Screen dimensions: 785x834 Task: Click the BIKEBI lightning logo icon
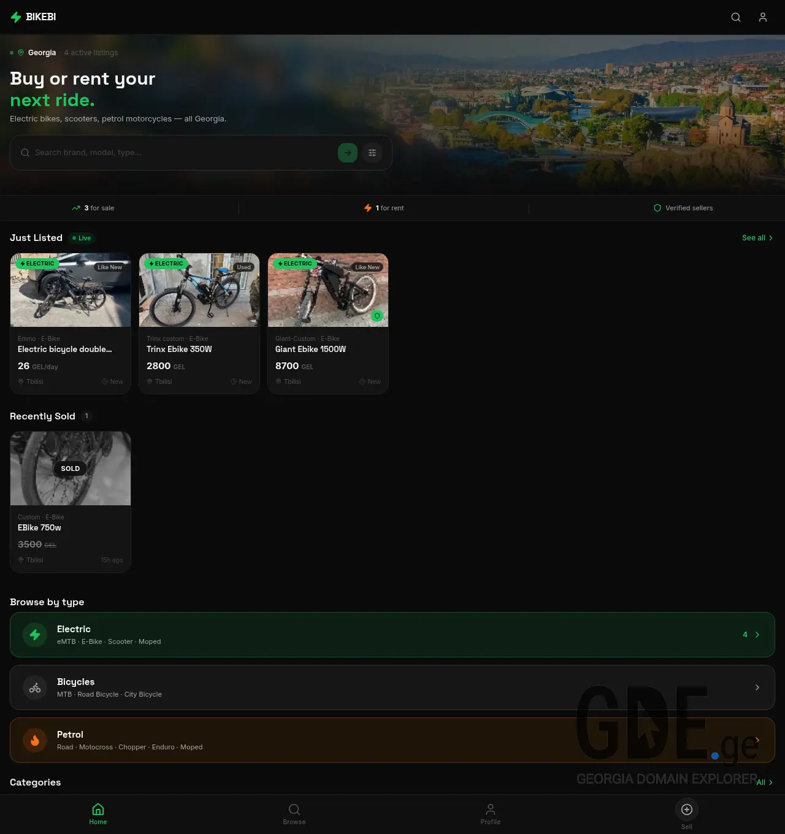pos(16,17)
